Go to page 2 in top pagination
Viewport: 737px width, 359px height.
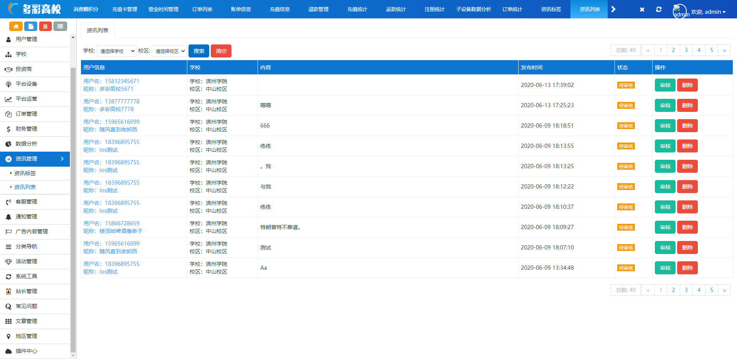[673, 50]
